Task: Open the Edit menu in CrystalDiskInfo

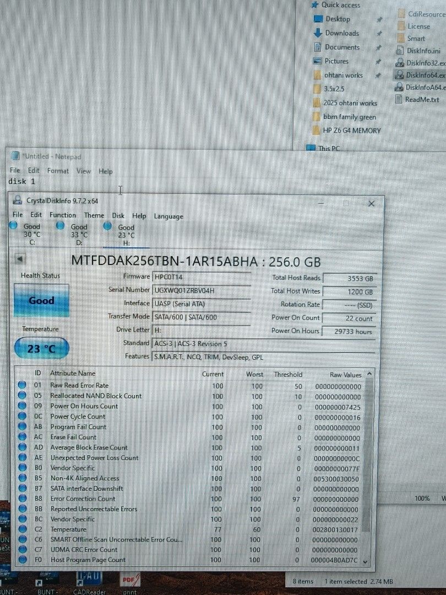Action: [36, 214]
